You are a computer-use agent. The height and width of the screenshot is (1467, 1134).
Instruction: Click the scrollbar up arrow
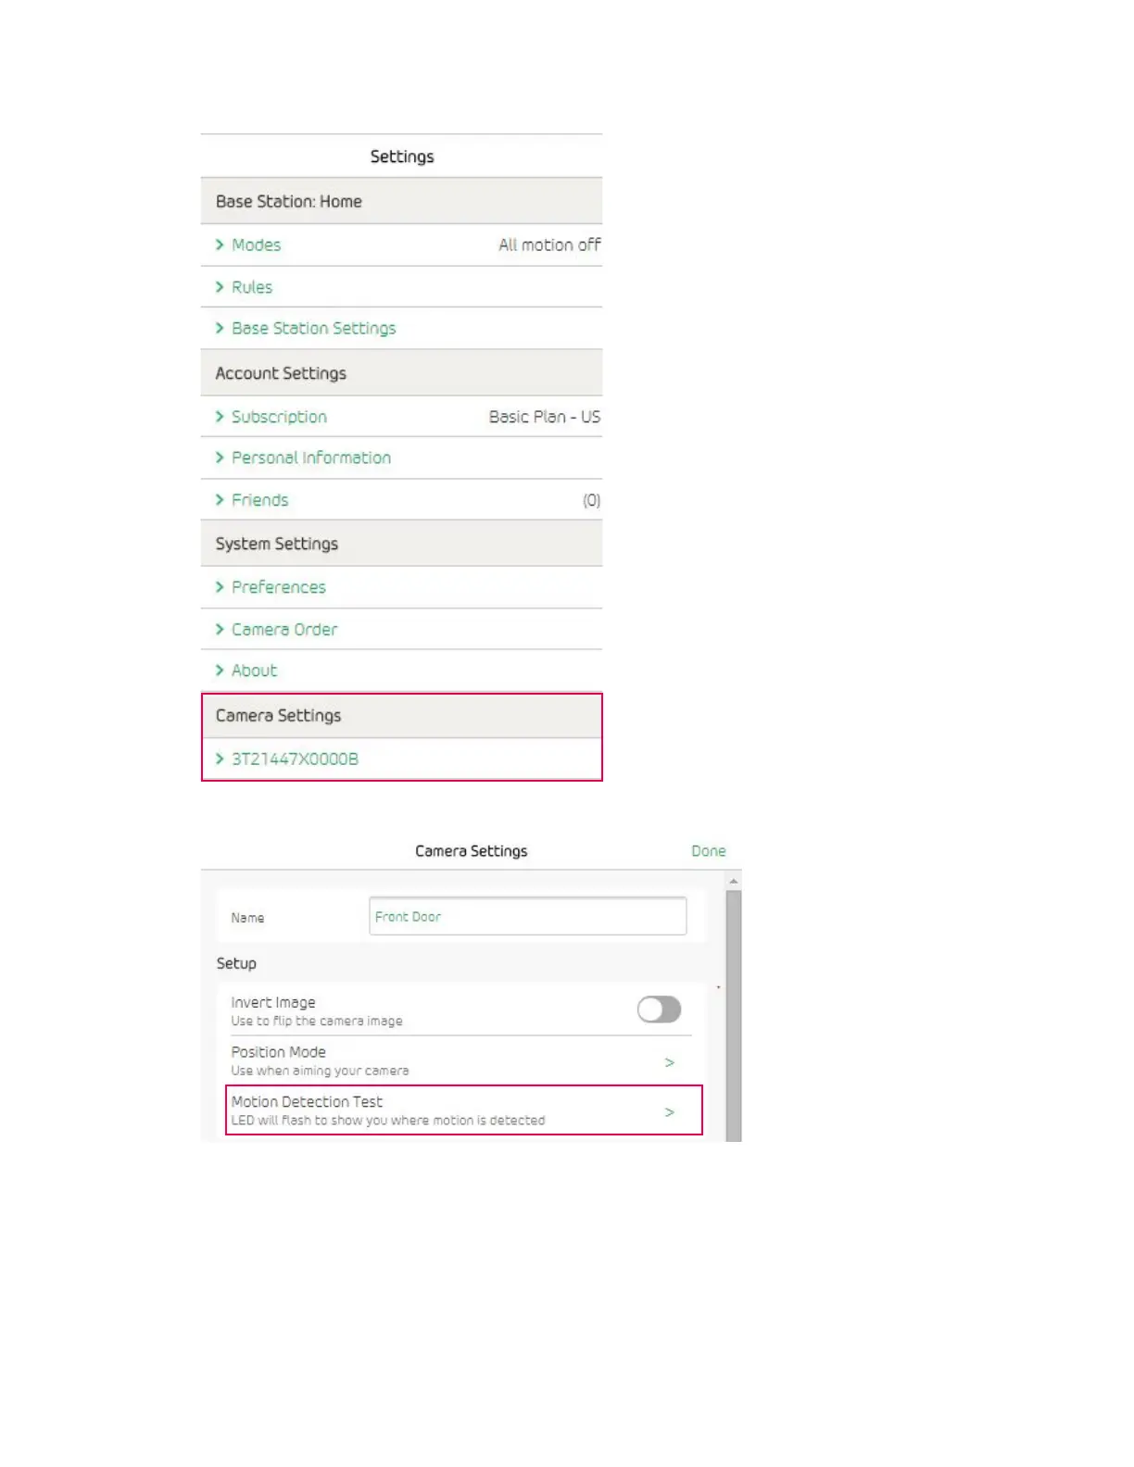point(734,881)
